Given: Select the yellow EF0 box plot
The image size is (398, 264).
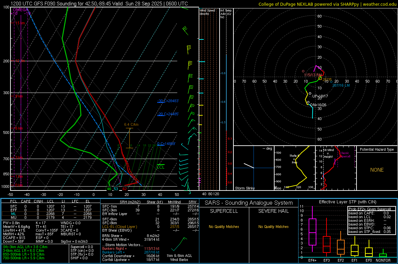Looking at the screenshot, I should 369,249.
